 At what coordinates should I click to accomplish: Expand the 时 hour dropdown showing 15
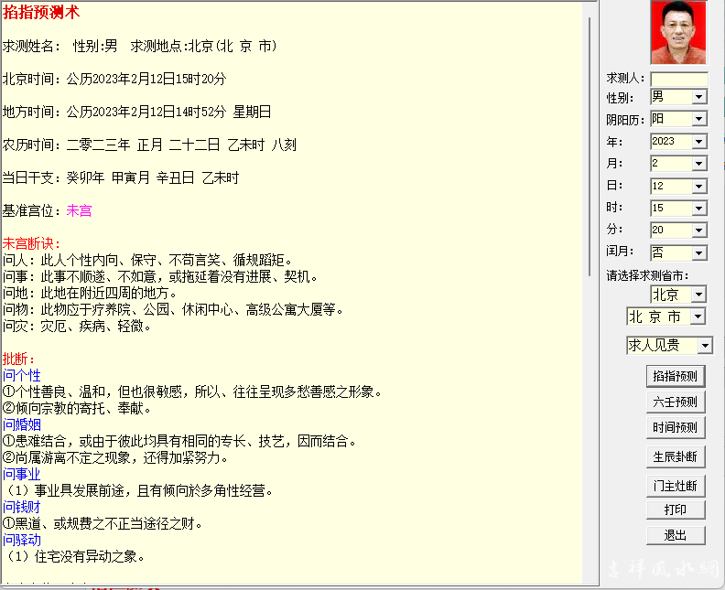[698, 209]
